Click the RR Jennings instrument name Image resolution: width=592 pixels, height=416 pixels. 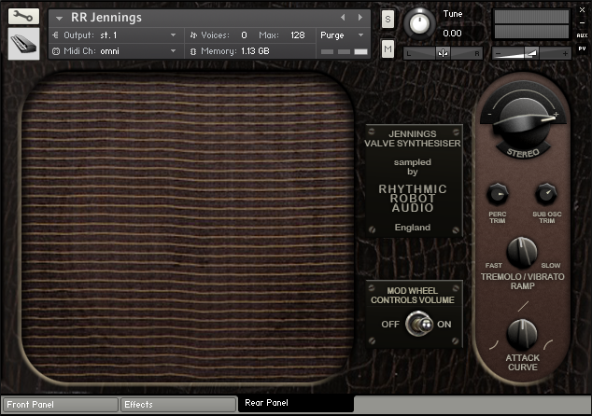106,18
